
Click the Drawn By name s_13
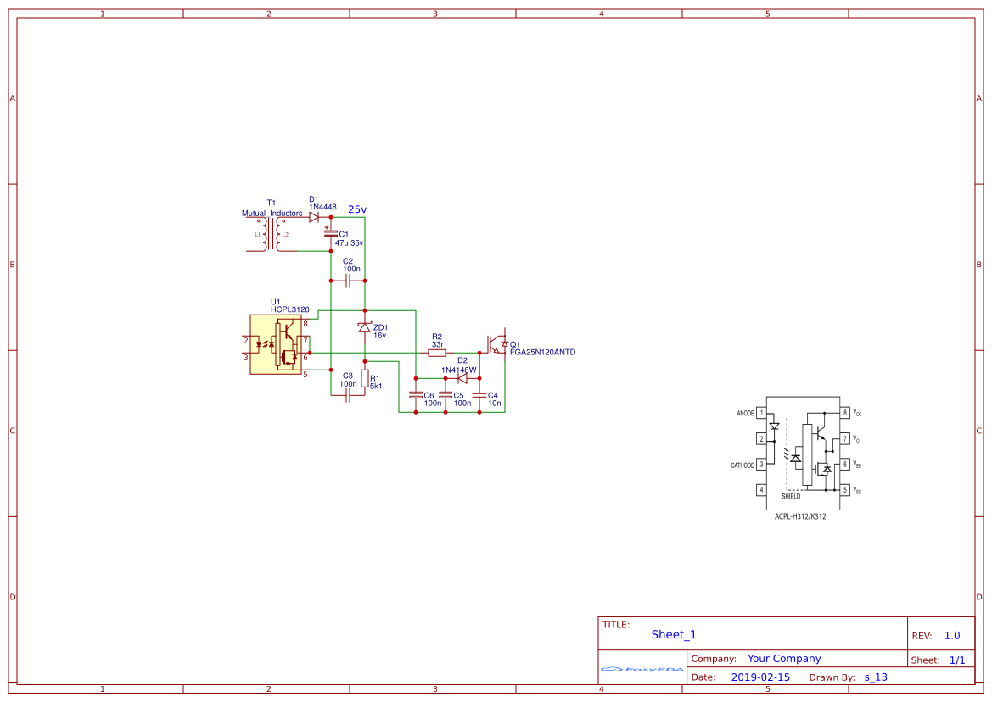877,677
